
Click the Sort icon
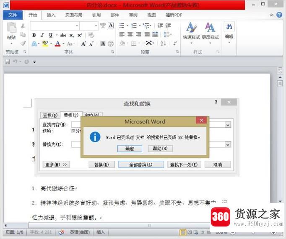[x=163, y=44]
